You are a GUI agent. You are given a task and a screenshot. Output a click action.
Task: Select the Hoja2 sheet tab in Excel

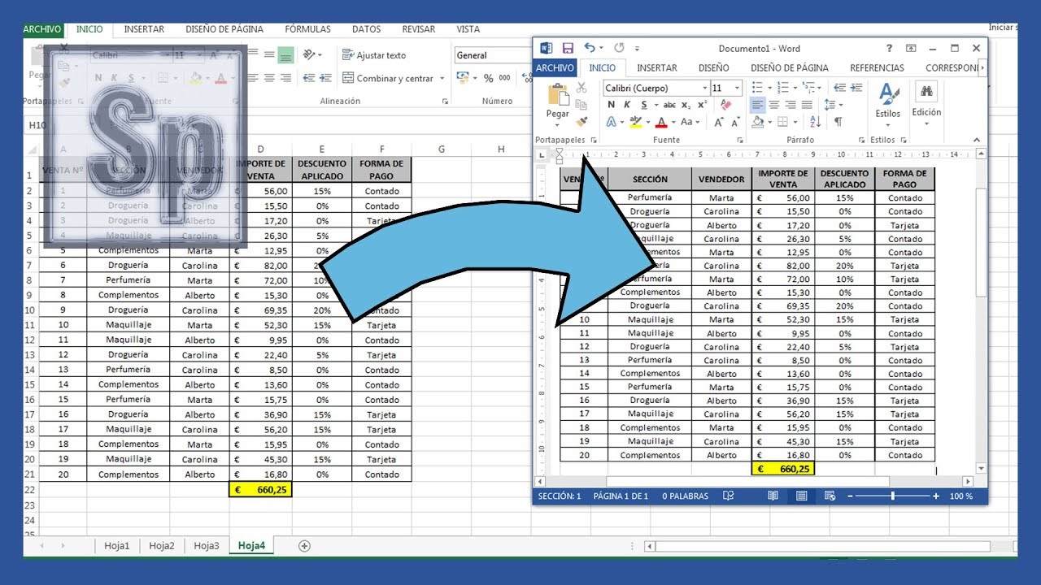click(162, 546)
